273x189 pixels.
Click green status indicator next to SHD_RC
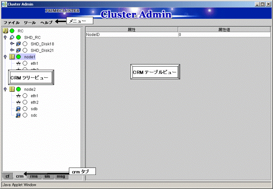[18, 37]
